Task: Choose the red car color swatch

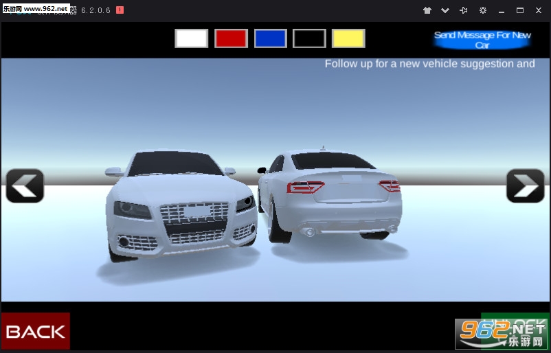Action: pos(231,38)
